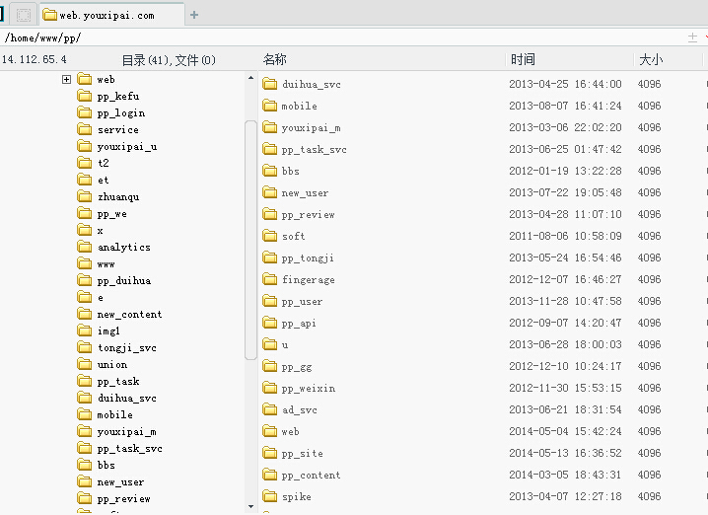Click the tree scrollbar up arrow
Viewport: 708px width, 515px height.
point(250,78)
